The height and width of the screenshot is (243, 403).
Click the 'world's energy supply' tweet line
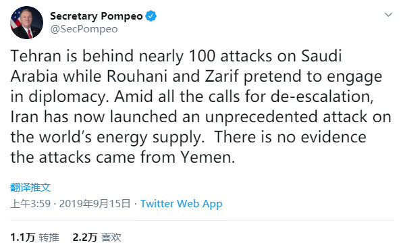(x=188, y=137)
